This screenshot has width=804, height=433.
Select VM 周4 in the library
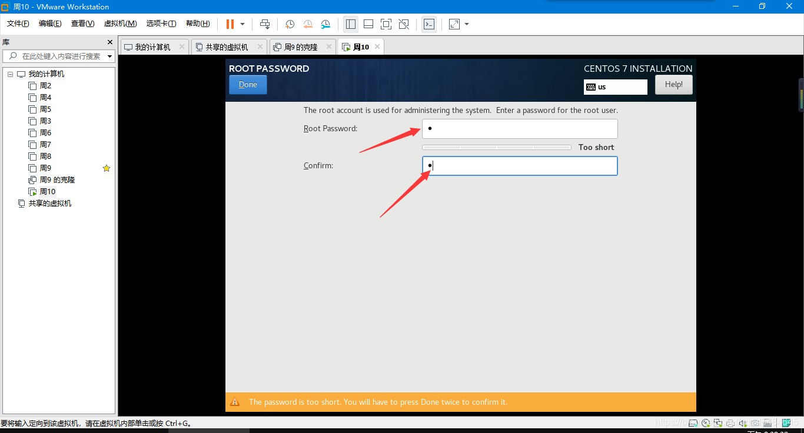pos(45,98)
